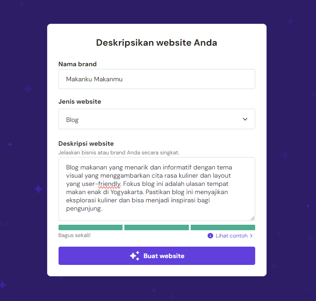This screenshot has width=316, height=301.
Task: Click the info icon beside Lihat contoh
Action: pyautogui.click(x=210, y=236)
